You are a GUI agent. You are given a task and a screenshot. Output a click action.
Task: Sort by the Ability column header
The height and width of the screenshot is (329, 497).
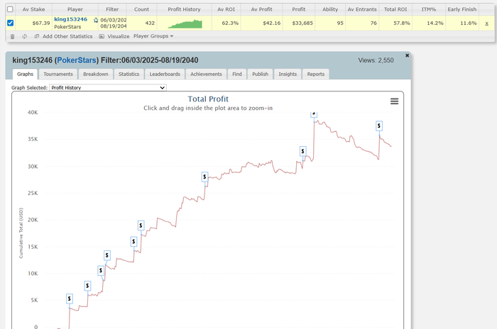click(x=330, y=9)
